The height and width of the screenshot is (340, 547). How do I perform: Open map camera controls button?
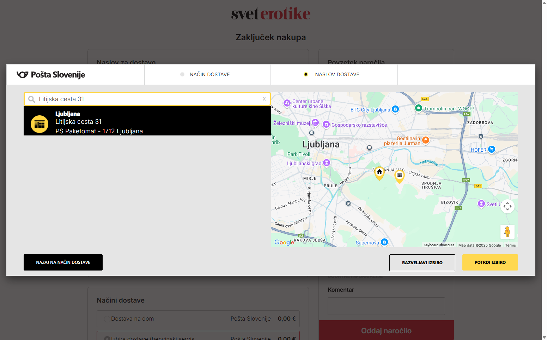[507, 206]
